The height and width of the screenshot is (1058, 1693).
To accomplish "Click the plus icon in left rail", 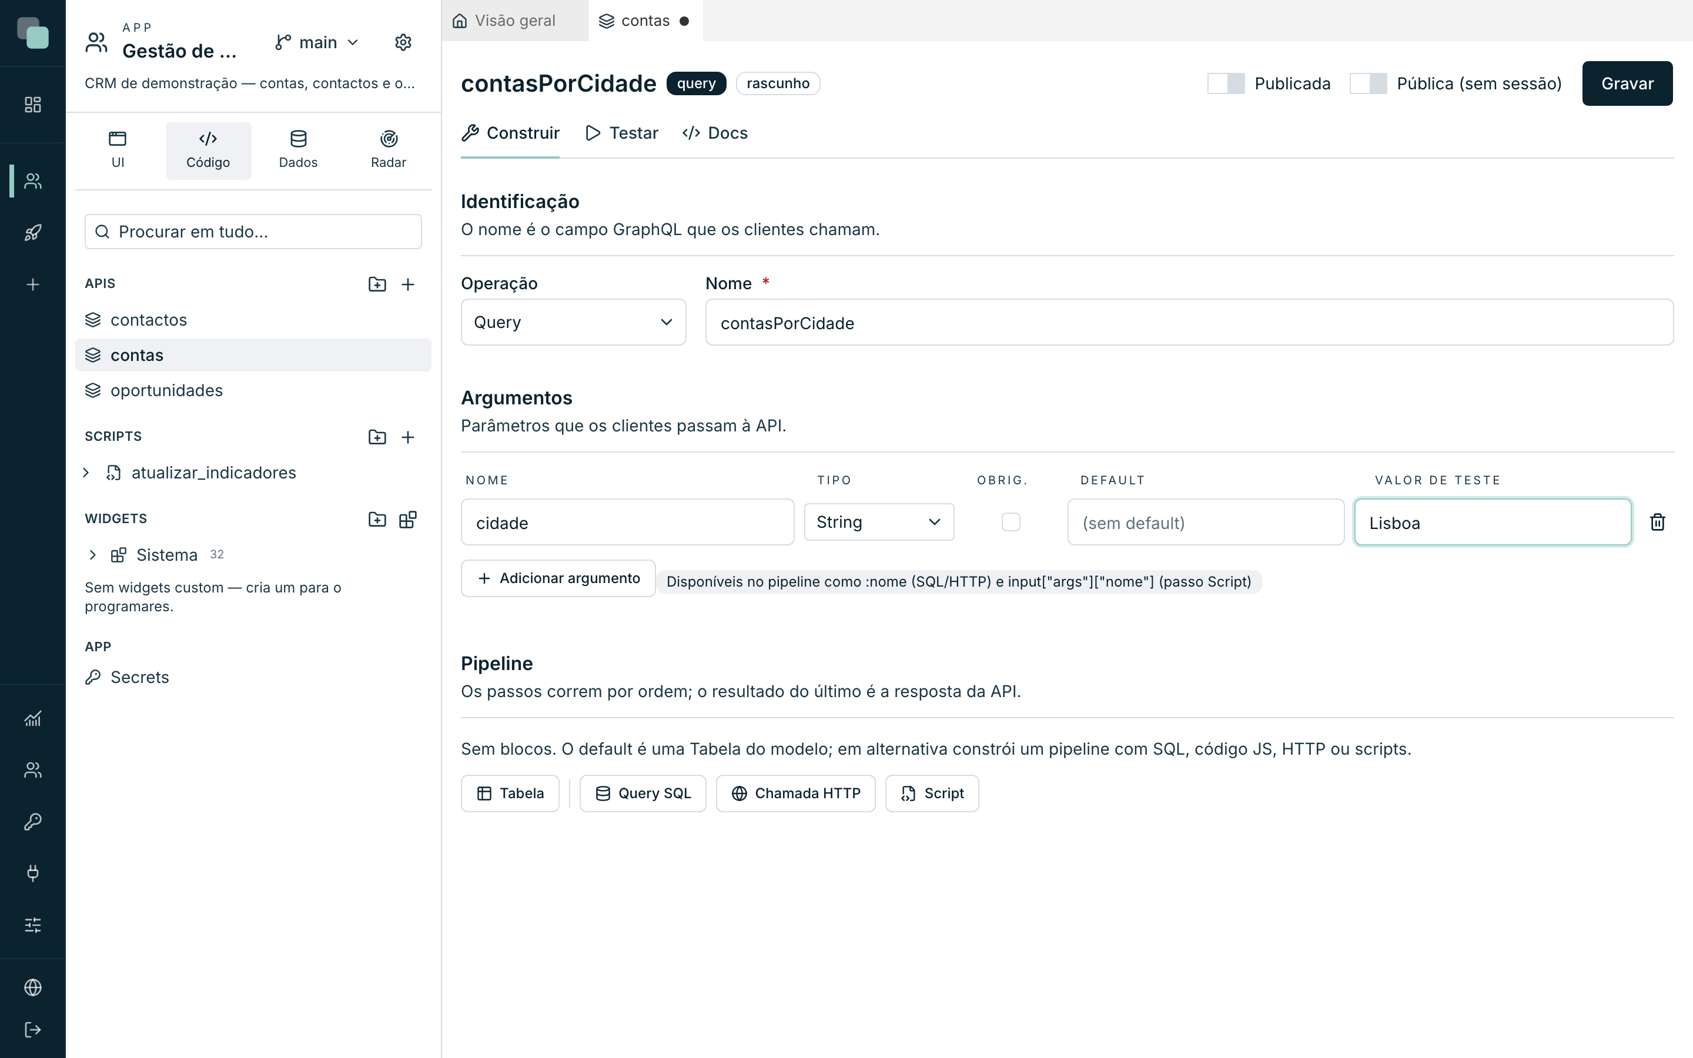I will click(33, 284).
